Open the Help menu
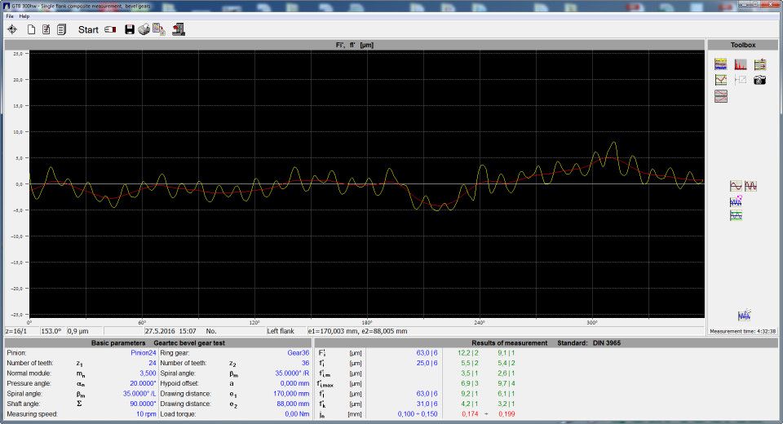Screen dimensions: 783x424 [x=24, y=15]
